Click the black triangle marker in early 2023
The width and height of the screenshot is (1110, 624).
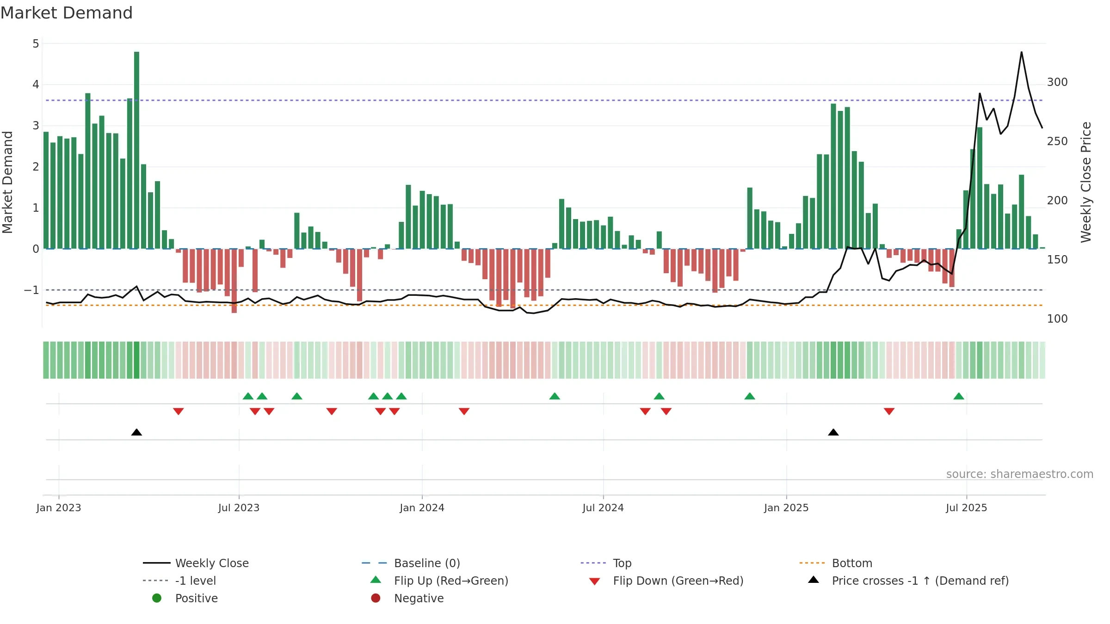[x=136, y=432]
